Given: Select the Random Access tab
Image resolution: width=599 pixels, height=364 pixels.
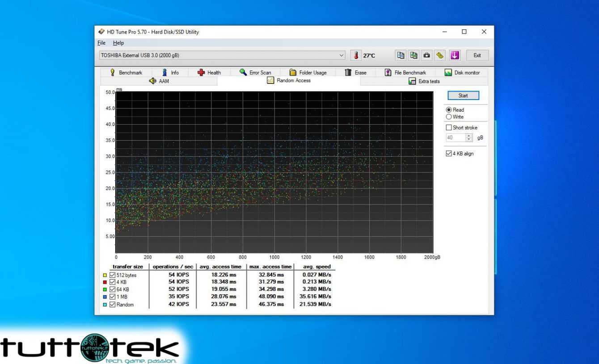Looking at the screenshot, I should click(289, 80).
